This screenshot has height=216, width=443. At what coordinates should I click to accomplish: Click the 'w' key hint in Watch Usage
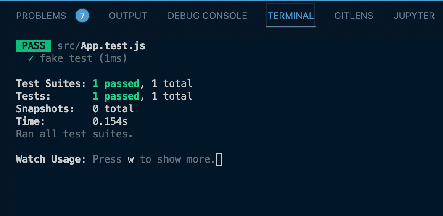pyautogui.click(x=131, y=159)
